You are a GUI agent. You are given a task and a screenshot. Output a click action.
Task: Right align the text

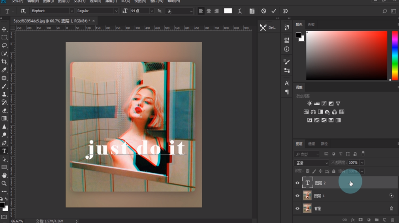[216, 11]
